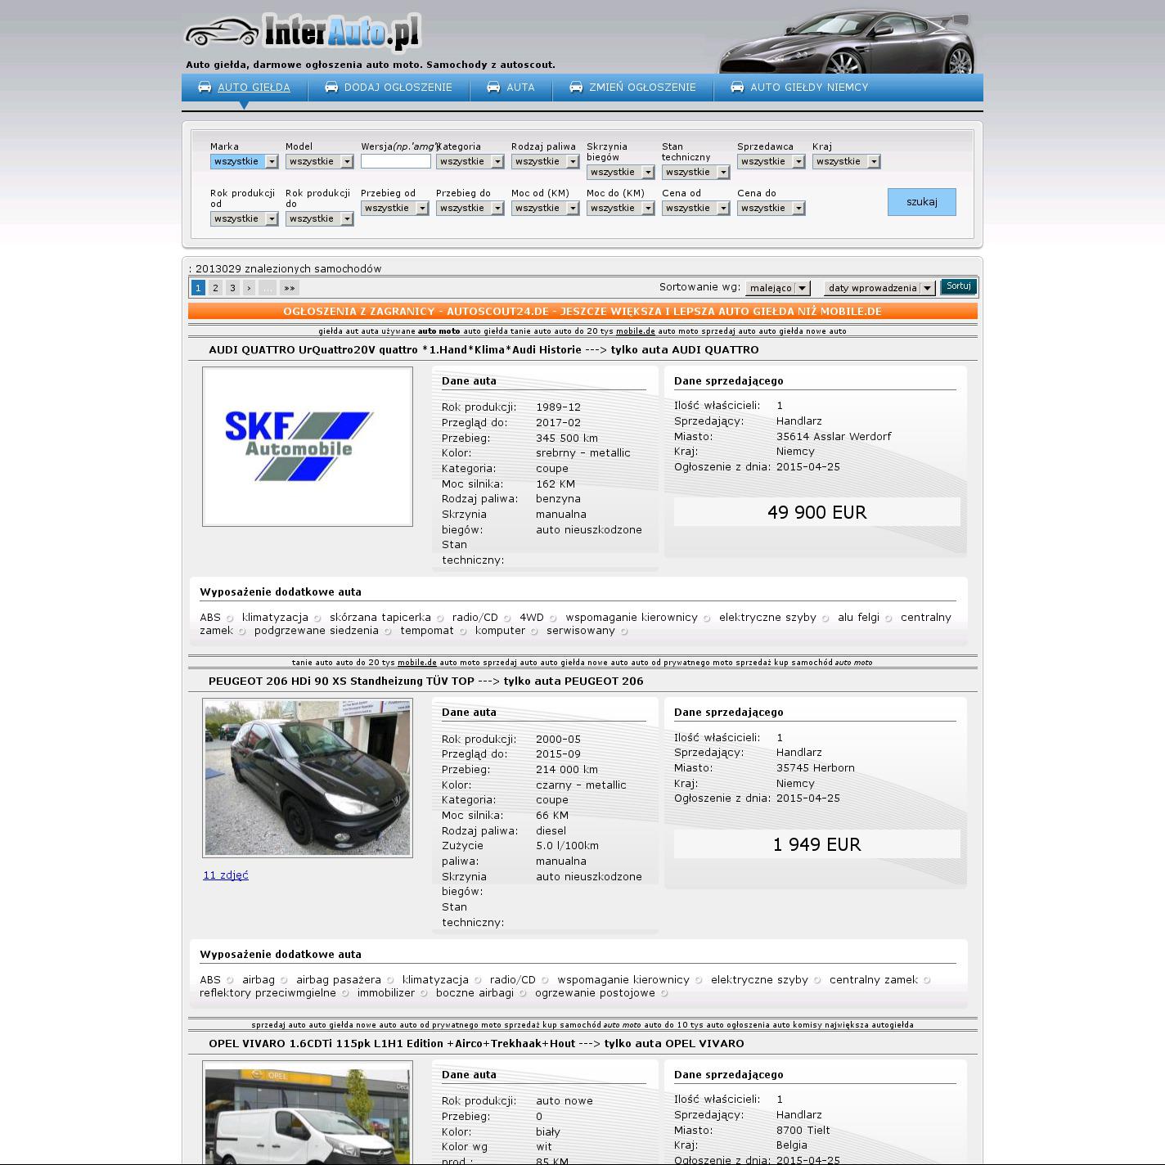Open the black Peugeot 206 photo
This screenshot has height=1165, width=1165.
(x=308, y=778)
